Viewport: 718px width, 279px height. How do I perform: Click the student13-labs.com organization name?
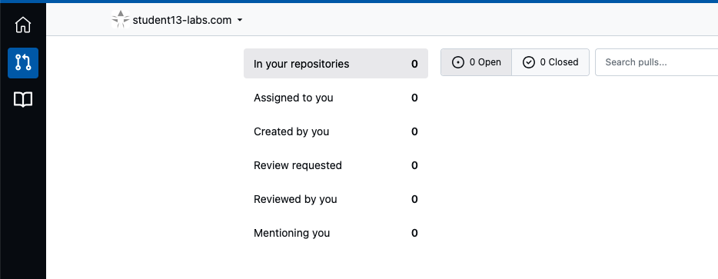pyautogui.click(x=181, y=20)
